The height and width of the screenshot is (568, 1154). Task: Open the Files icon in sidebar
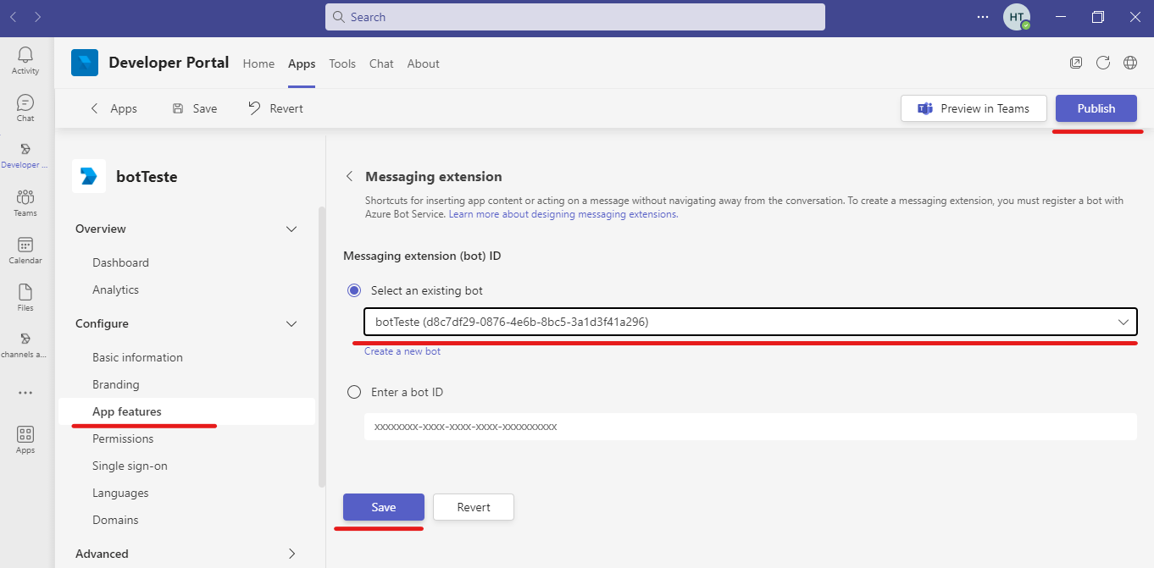click(25, 293)
